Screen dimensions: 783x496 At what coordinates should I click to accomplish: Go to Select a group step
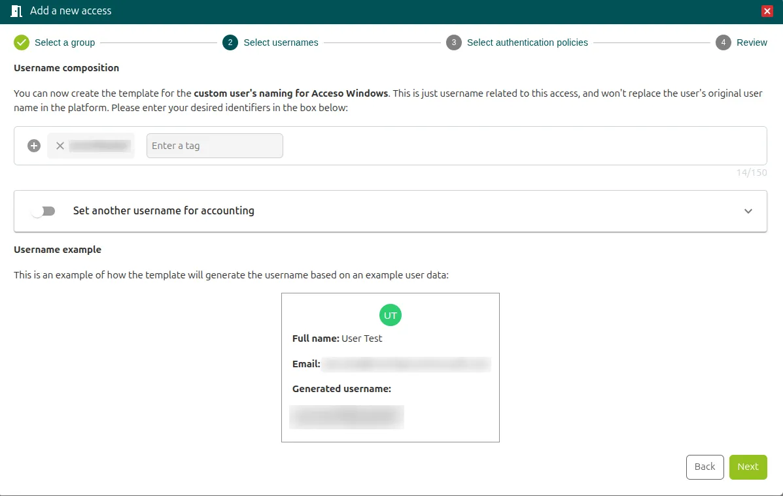[65, 42]
